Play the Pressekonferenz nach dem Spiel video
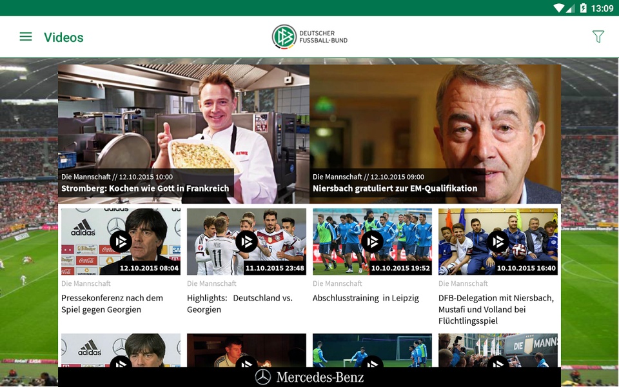The height and width of the screenshot is (387, 619). pos(121,242)
